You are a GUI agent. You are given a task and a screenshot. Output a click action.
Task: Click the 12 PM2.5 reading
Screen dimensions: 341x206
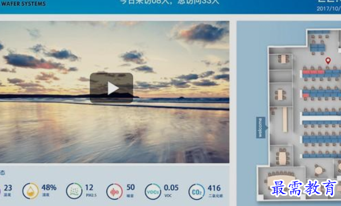89,188
